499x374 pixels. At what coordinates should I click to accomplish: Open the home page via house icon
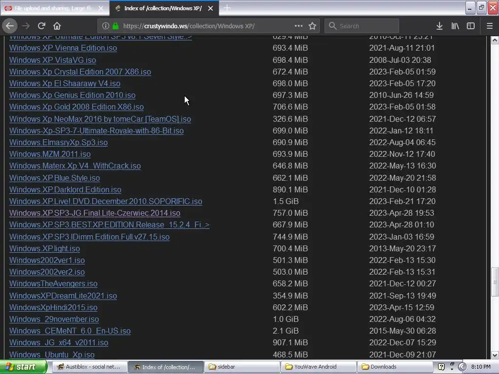[57, 26]
